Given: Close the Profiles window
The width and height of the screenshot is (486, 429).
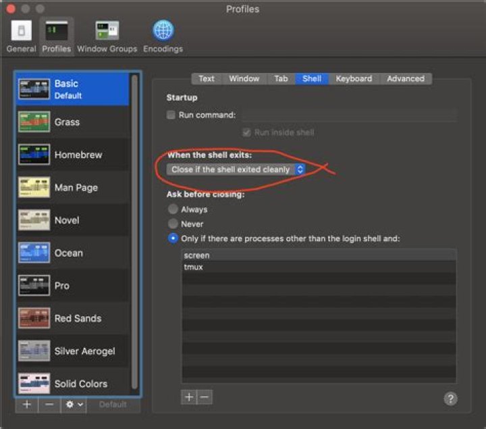Looking at the screenshot, I should [11, 9].
